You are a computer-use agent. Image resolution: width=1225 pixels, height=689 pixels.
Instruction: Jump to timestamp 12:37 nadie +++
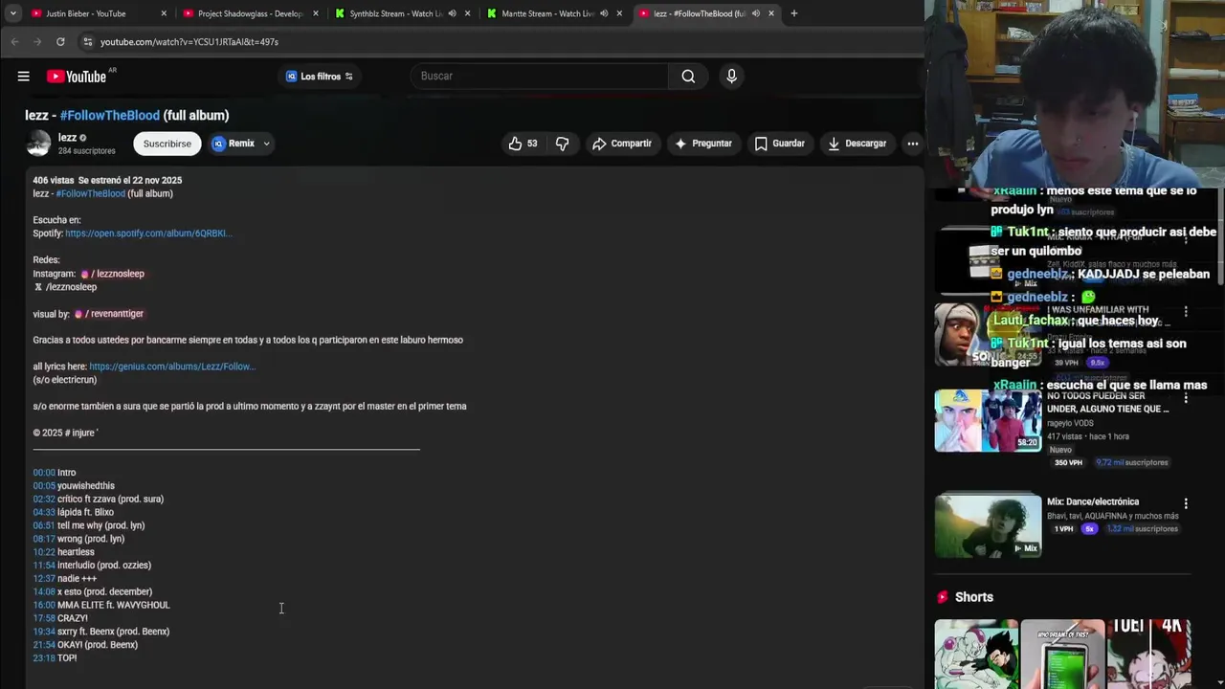(x=44, y=579)
